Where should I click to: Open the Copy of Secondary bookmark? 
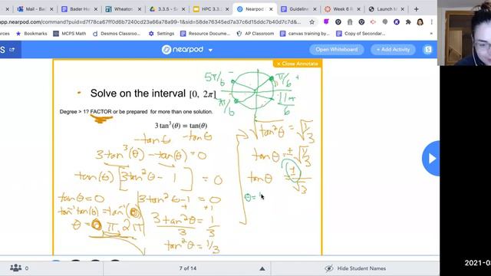point(361,34)
